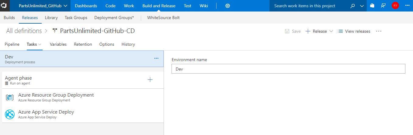Open the Marketplace shopping bag icon
This screenshot has height=135, width=413.
tap(372, 6)
